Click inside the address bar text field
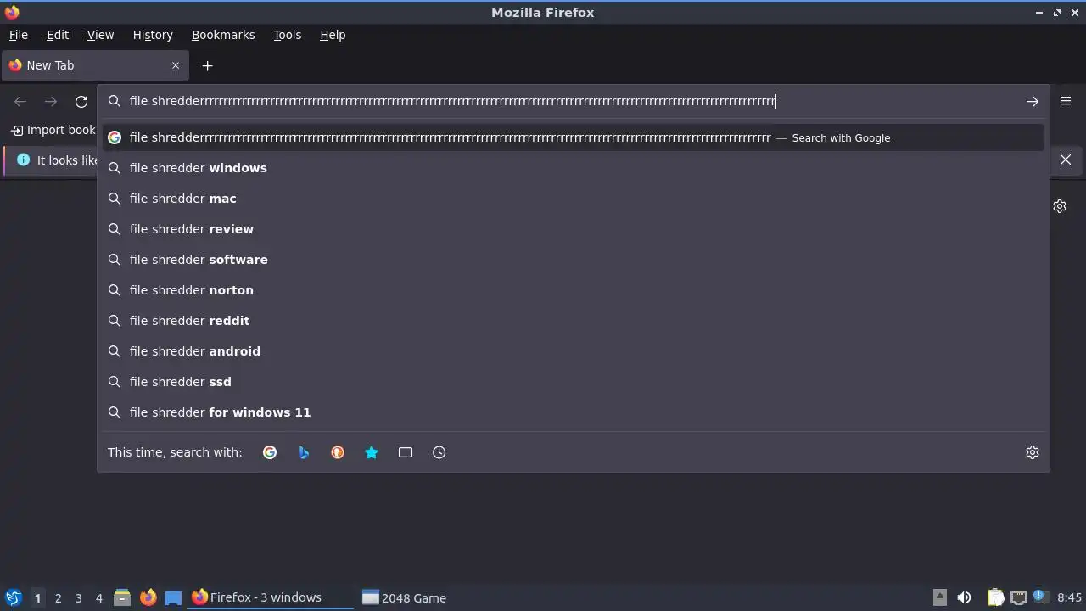 point(573,101)
